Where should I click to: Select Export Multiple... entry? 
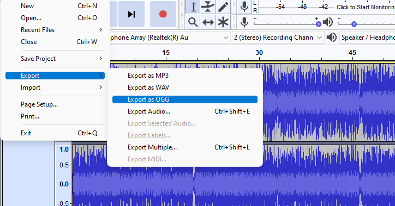[185, 147]
